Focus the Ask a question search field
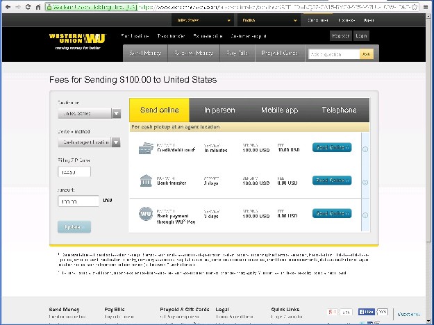The image size is (434, 325). [334, 54]
